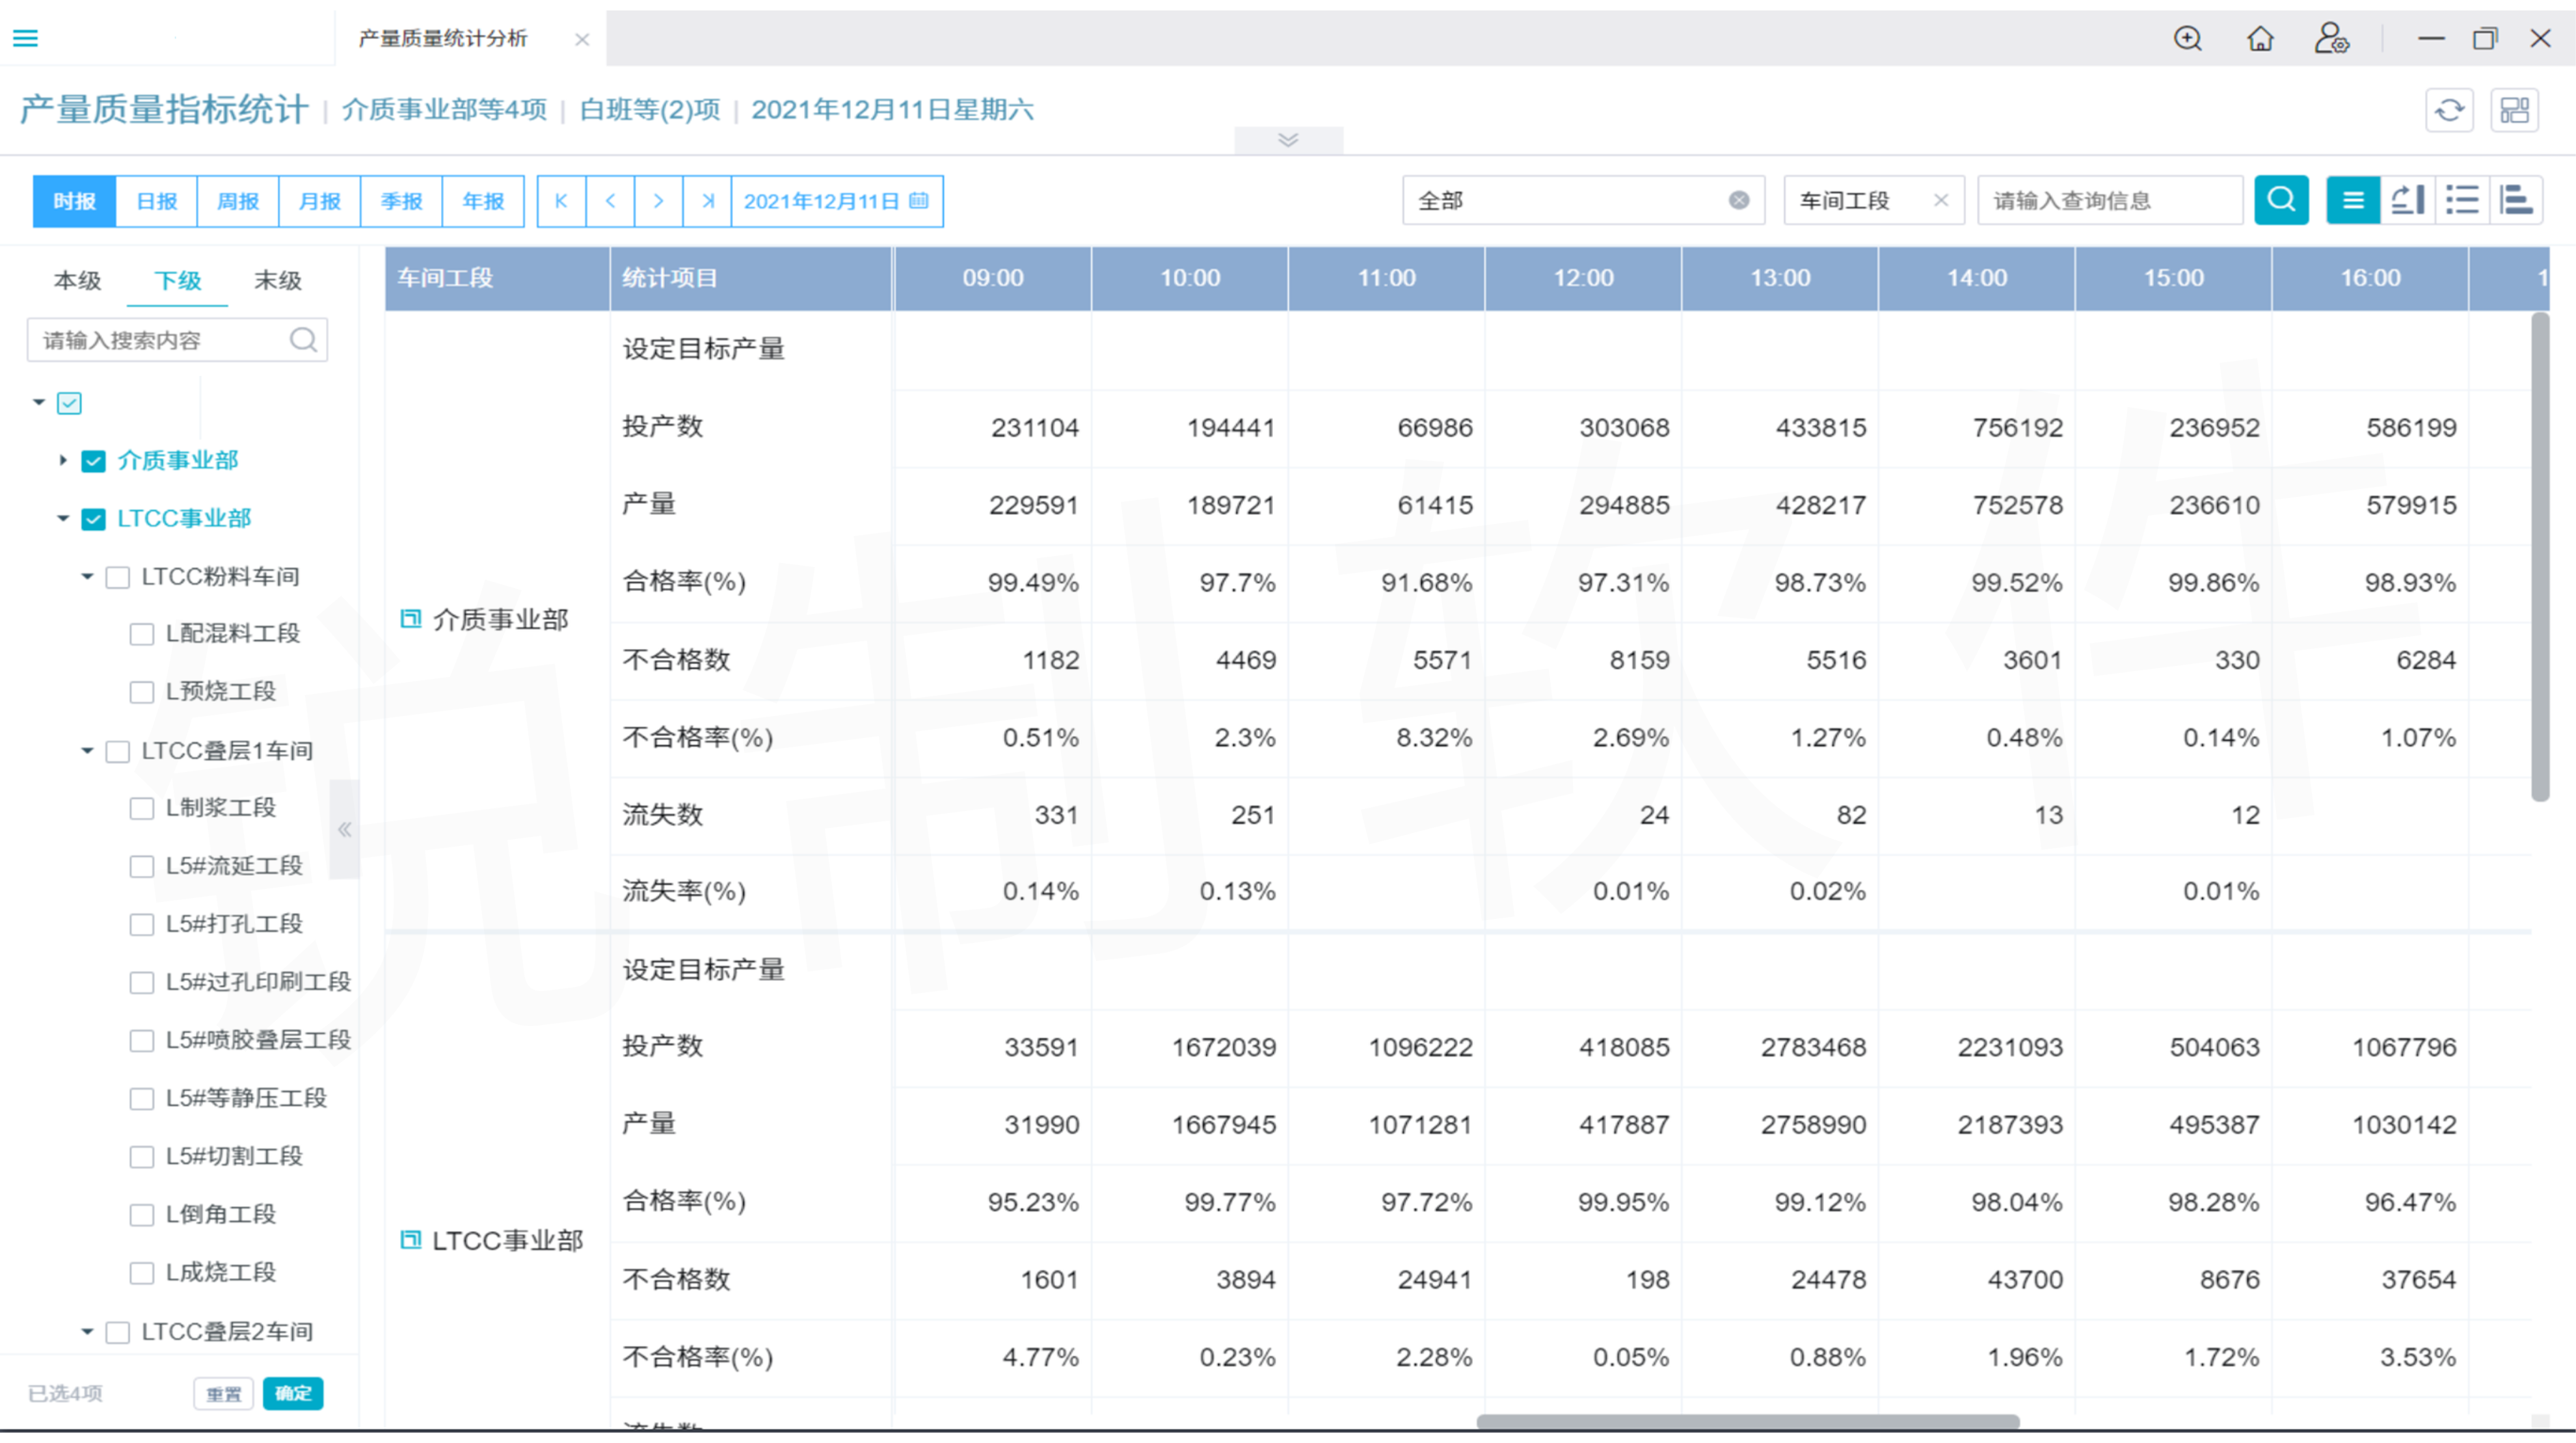Uncheck the 介质事业部 checkbox

(93, 461)
